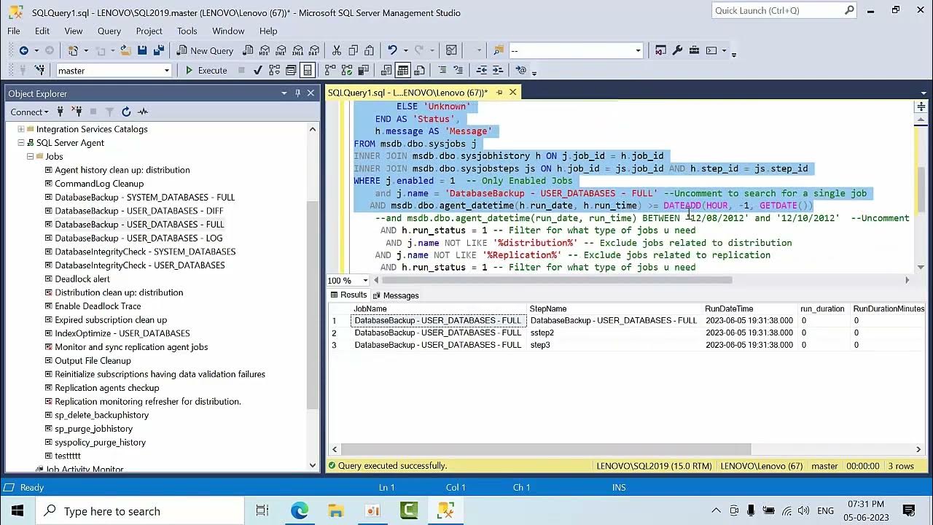Click the Uncomment Selected Lines icon
This screenshot has width=933, height=525.
[458, 70]
